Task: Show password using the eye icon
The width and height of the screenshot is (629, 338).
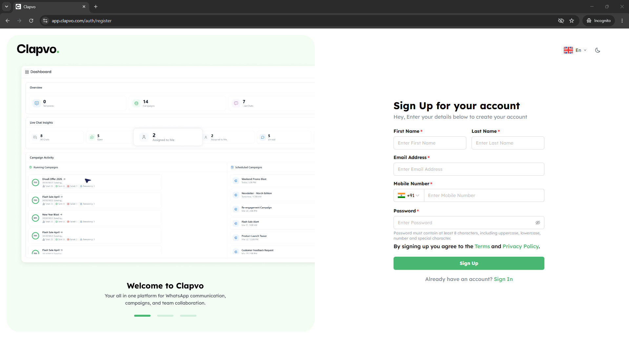Action: 538,223
